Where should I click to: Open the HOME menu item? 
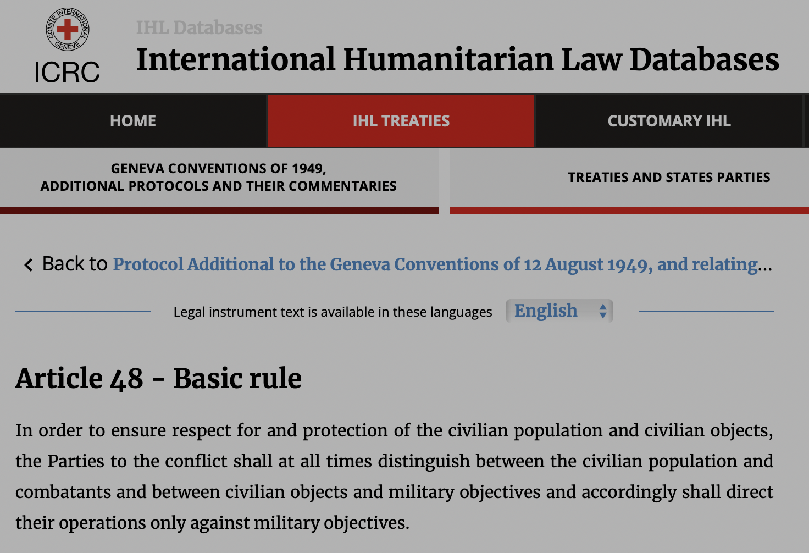tap(133, 121)
